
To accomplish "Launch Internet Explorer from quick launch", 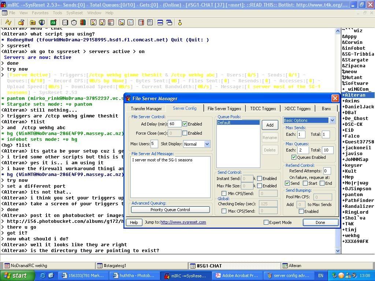I will [42, 276].
